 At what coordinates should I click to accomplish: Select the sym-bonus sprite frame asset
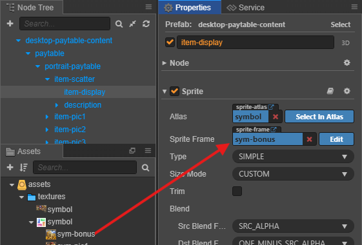click(x=70, y=234)
